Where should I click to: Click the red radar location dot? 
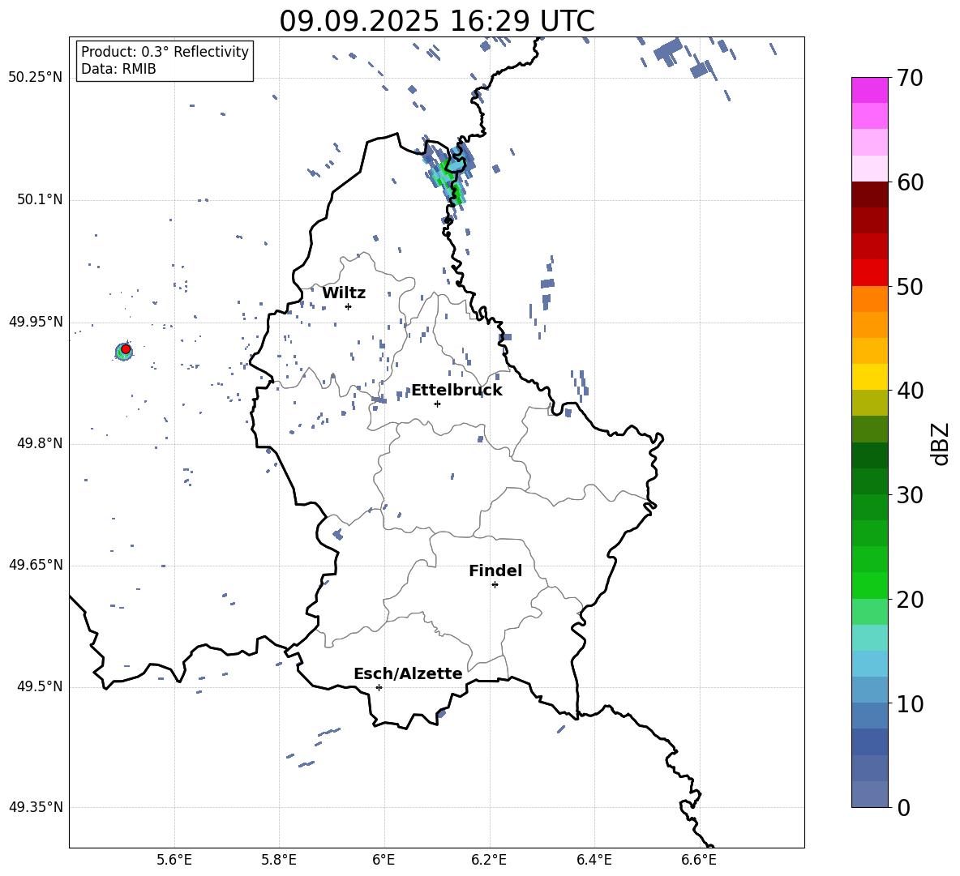(x=126, y=349)
